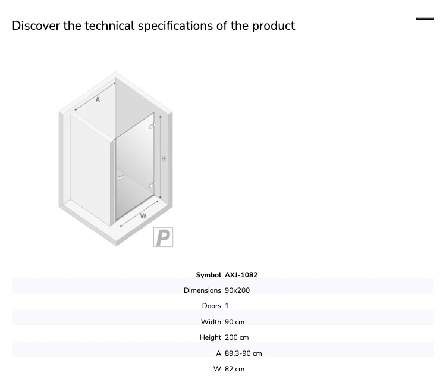Collapse the technical specifications section
The image size is (446, 385).
(425, 19)
